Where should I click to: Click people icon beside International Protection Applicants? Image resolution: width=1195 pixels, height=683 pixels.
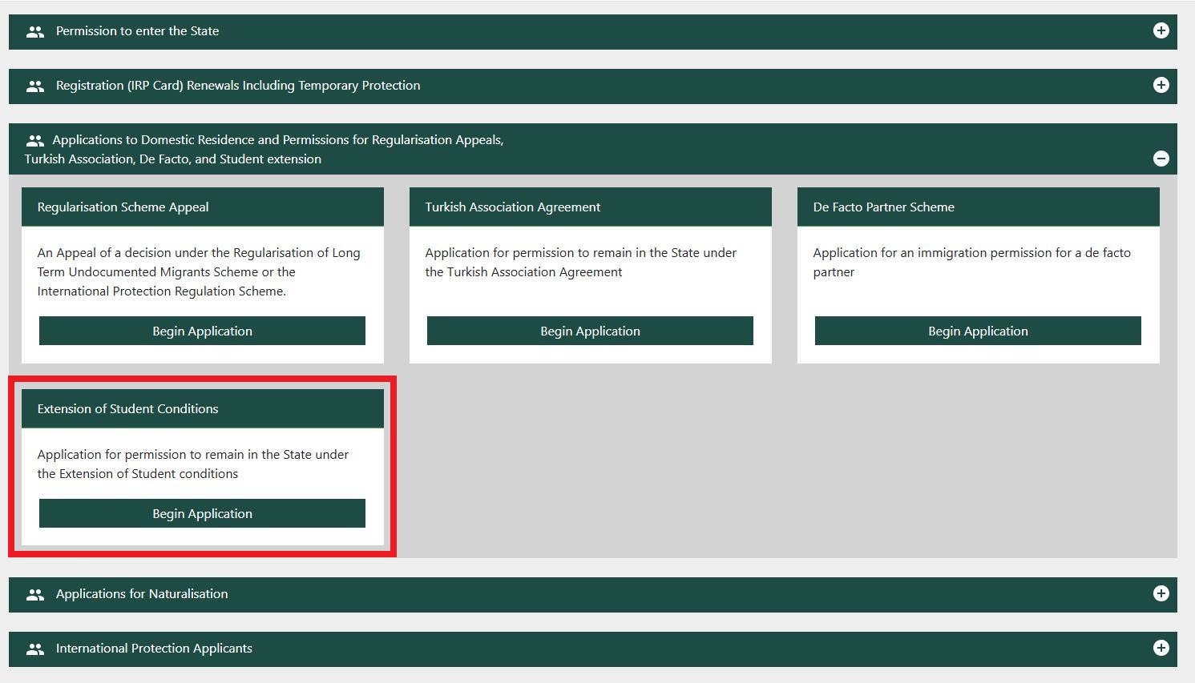[34, 649]
